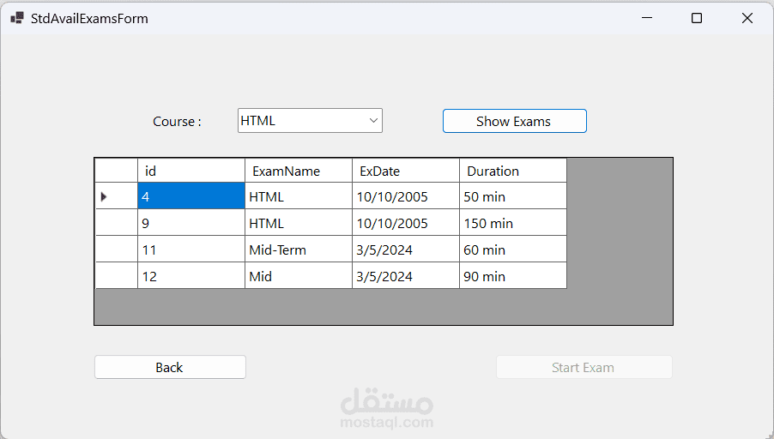Click the 10/10/2005 date in row 4
This screenshot has width=774, height=439.
coord(406,196)
